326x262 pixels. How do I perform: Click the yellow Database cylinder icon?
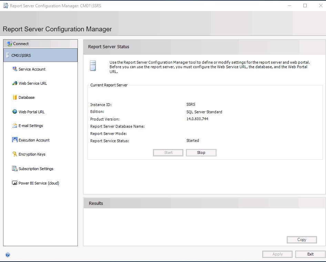coord(15,97)
